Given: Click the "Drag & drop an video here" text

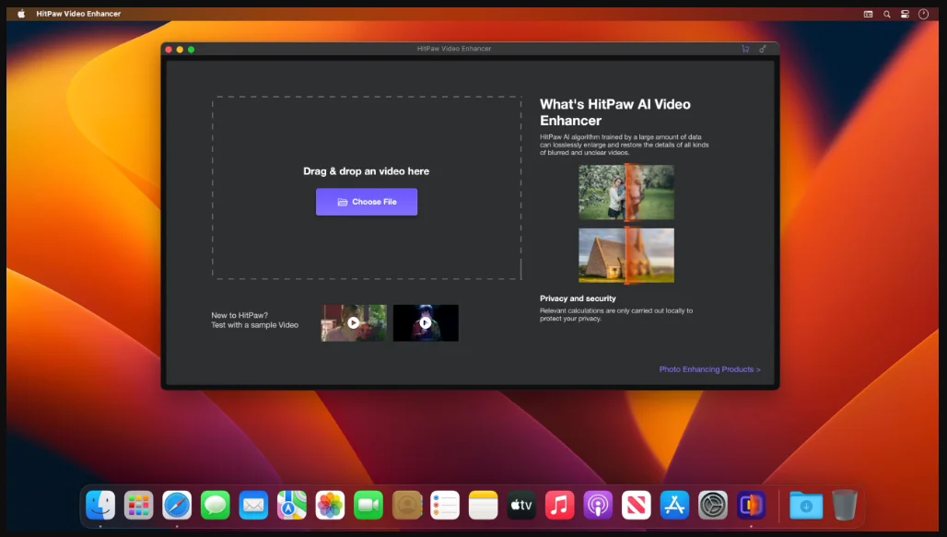Looking at the screenshot, I should [366, 171].
